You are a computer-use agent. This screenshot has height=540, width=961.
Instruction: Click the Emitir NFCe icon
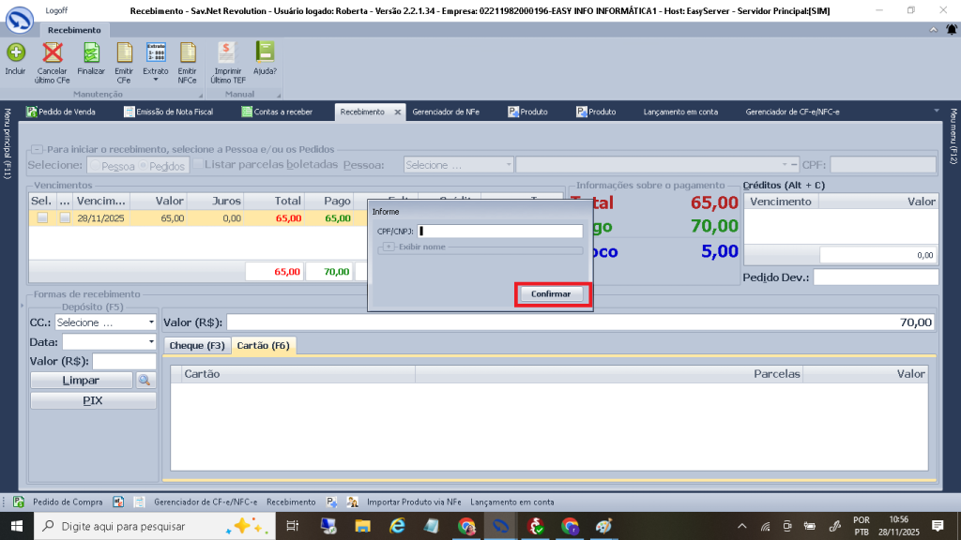(x=187, y=52)
